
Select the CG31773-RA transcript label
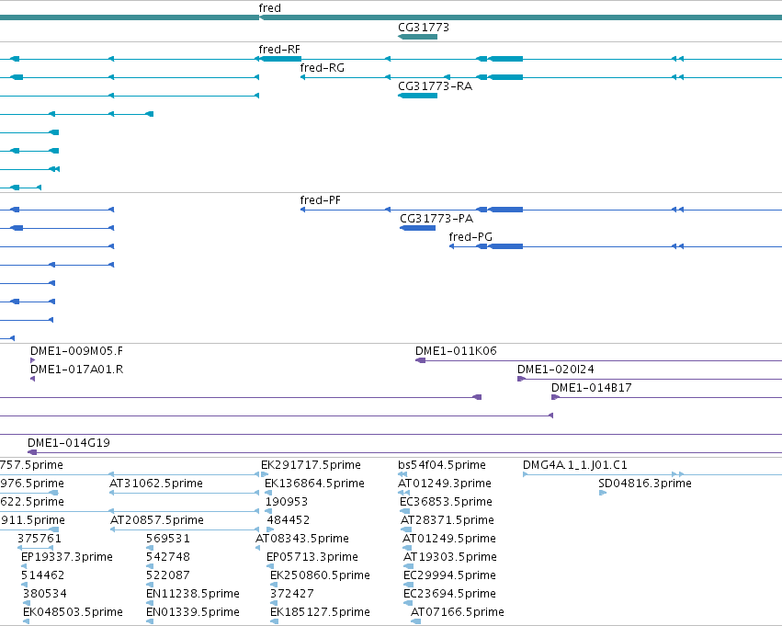coord(435,85)
